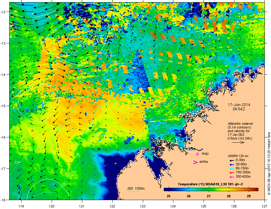
Task: Click the temperature color bar
Action: [x=211, y=190]
